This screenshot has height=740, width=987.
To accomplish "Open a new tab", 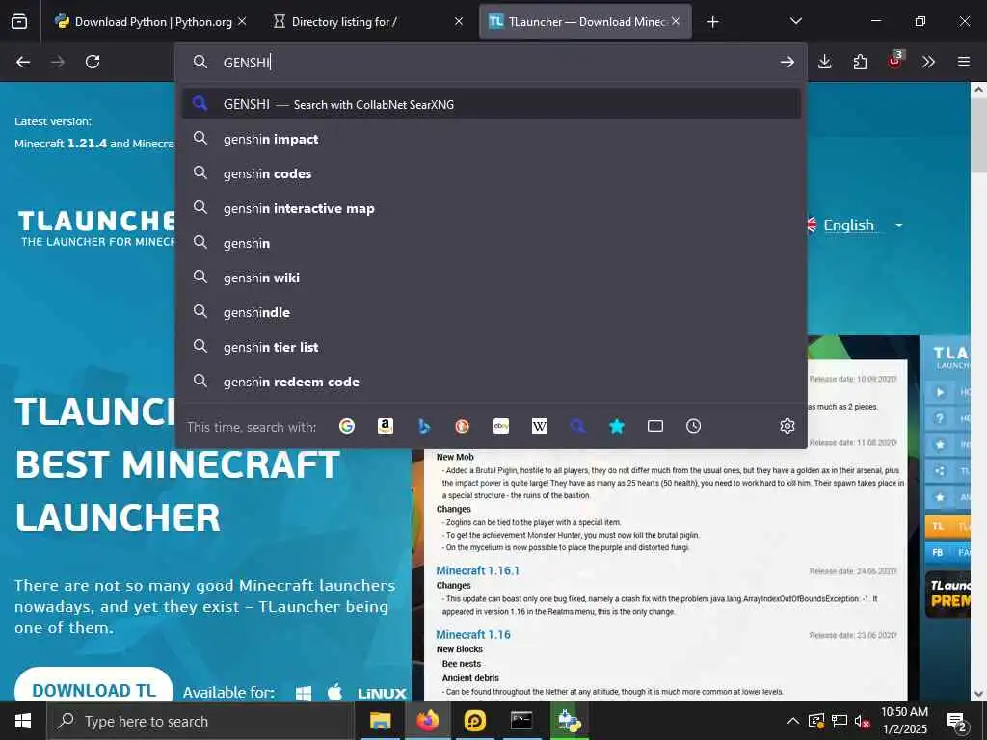I will [712, 22].
